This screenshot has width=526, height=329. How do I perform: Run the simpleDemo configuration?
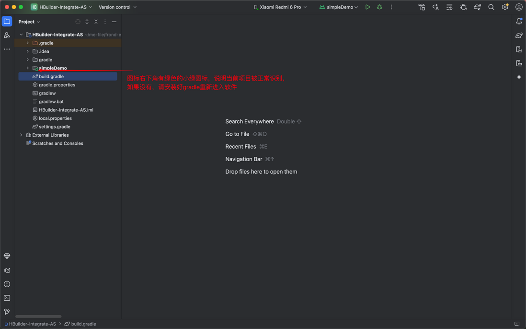pos(367,7)
